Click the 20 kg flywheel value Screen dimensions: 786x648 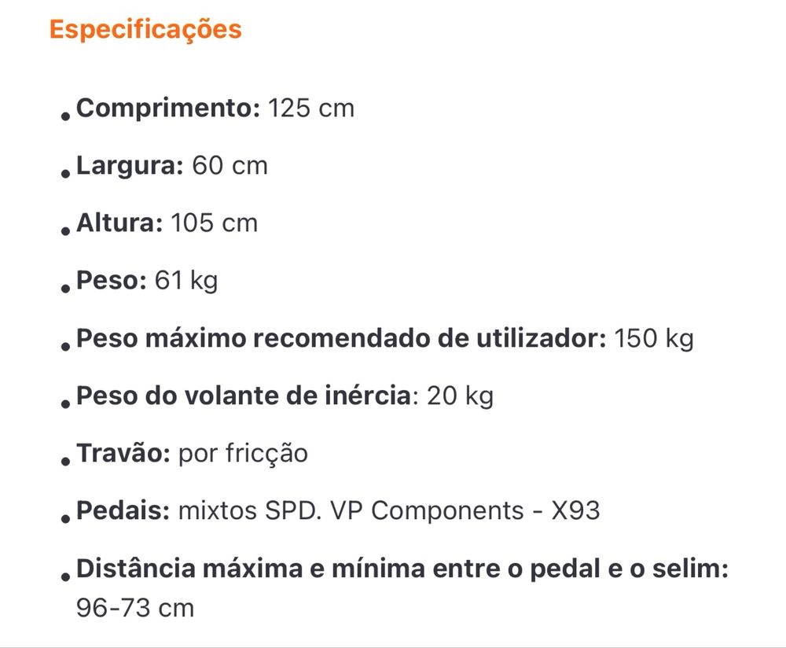tap(460, 396)
